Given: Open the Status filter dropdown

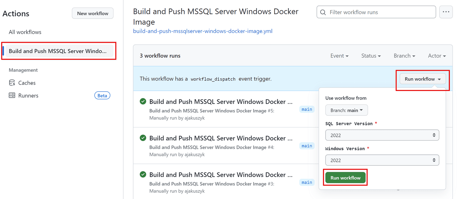Looking at the screenshot, I should (371, 55).
